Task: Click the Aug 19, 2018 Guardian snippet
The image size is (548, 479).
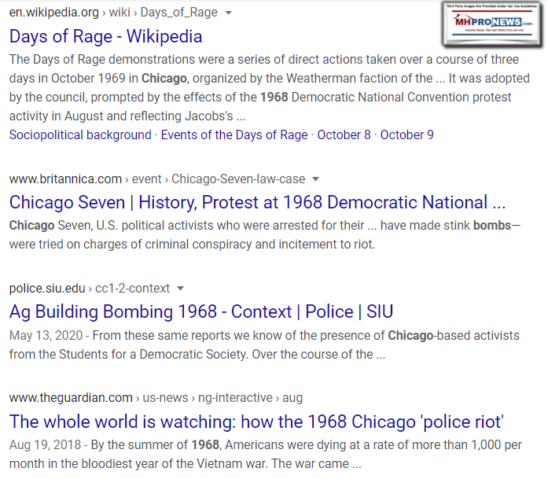Action: pyautogui.click(x=264, y=454)
